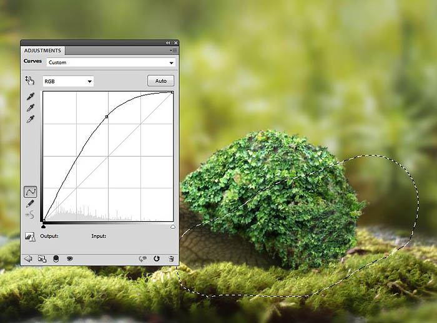This screenshot has width=437, height=323.
Task: Click the histogram warning recalculate icon
Action: 29,236
